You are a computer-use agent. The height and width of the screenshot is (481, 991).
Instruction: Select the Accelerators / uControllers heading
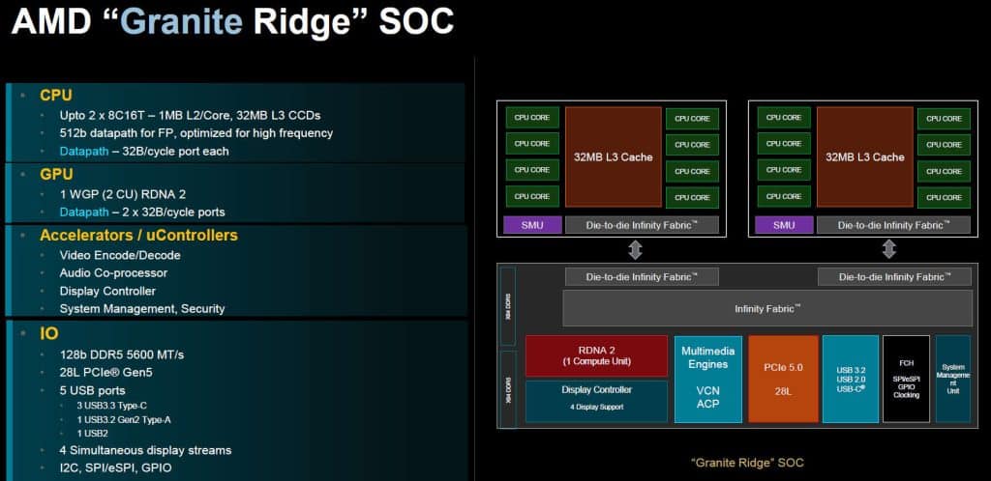pos(138,235)
